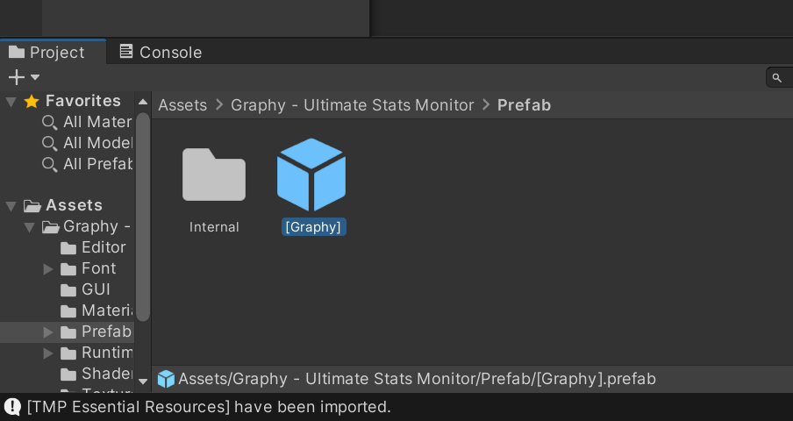Click the search magnifier in project search
The height and width of the screenshot is (421, 793).
777,78
